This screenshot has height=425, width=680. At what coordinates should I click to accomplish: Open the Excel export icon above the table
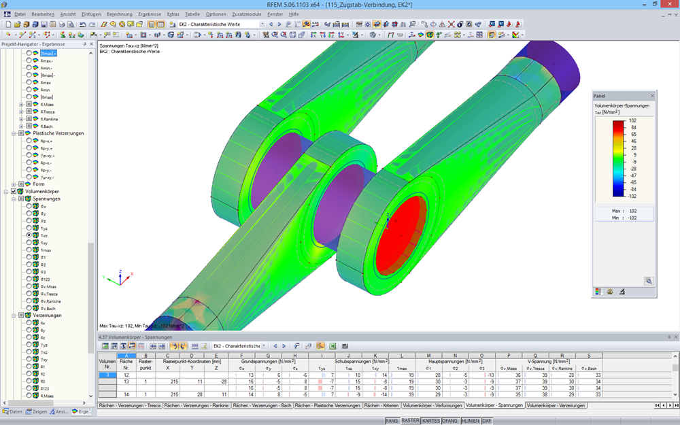(x=331, y=346)
